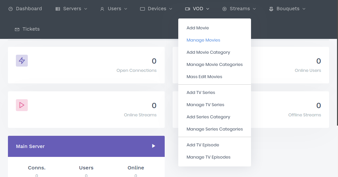
Task: Open the Bouquets menu
Action: coord(287,9)
